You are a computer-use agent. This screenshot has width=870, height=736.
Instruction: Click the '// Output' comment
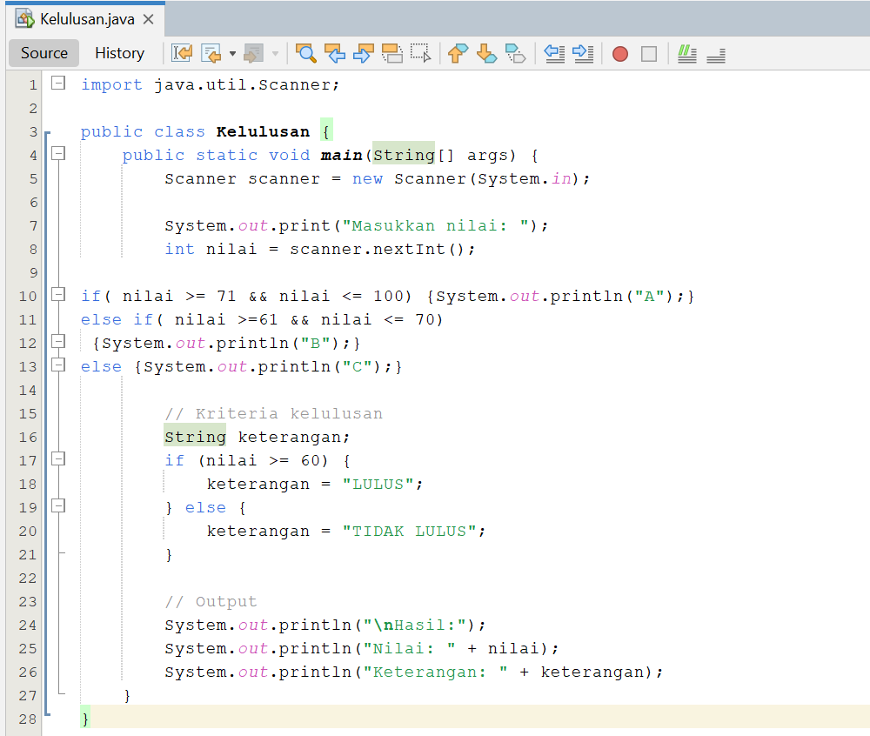[211, 602]
